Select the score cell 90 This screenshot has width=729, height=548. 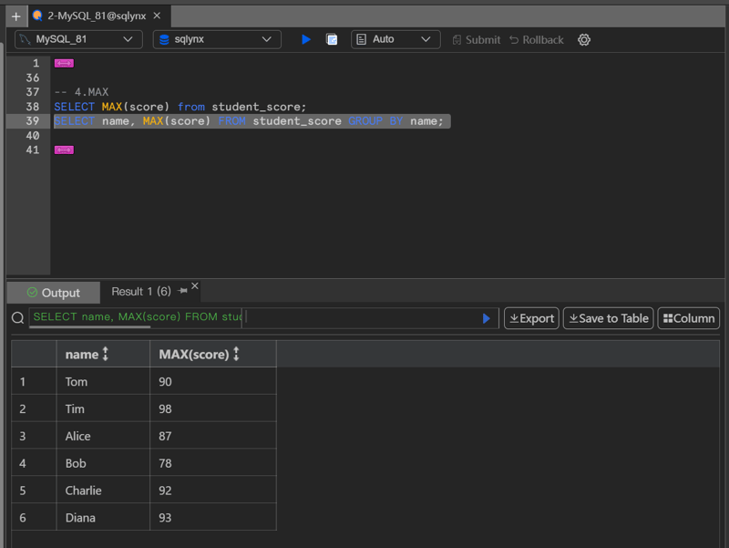(x=213, y=381)
